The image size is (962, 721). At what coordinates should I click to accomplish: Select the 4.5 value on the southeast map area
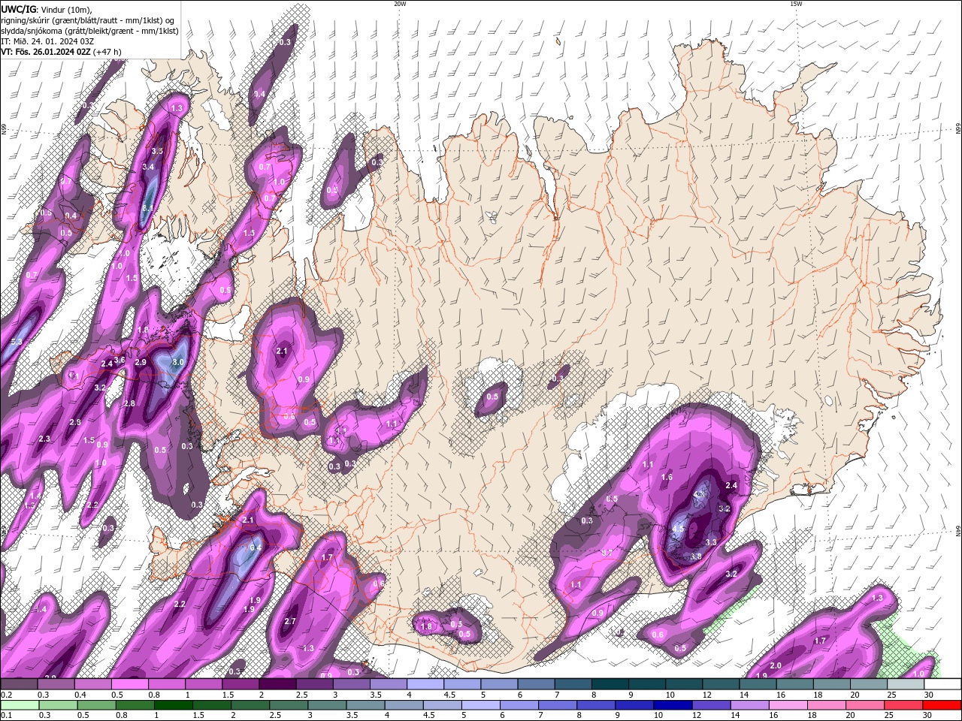(678, 529)
